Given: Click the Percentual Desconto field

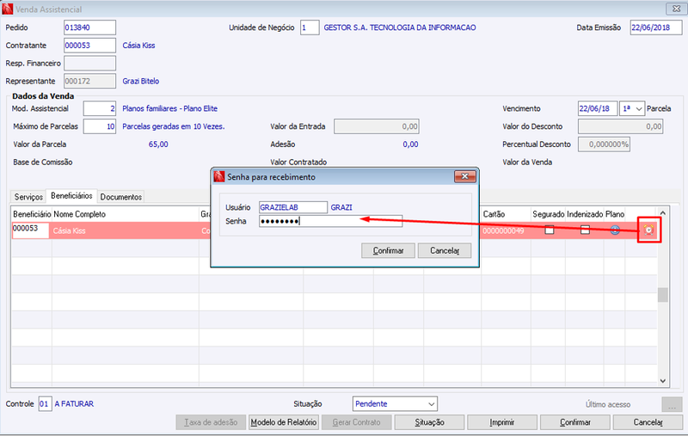Looking at the screenshot, I should (x=604, y=144).
